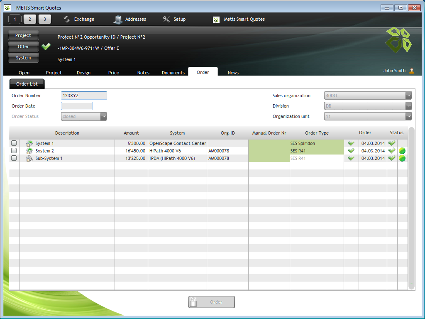Open the Order Status dropdown
The width and height of the screenshot is (425, 319).
103,116
